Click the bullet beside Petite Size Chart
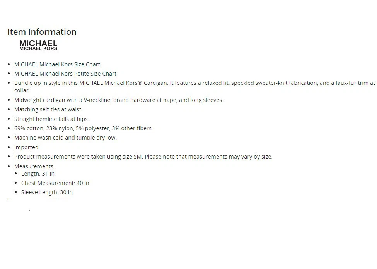Viewport: 377px width, 269px height. point(9,74)
